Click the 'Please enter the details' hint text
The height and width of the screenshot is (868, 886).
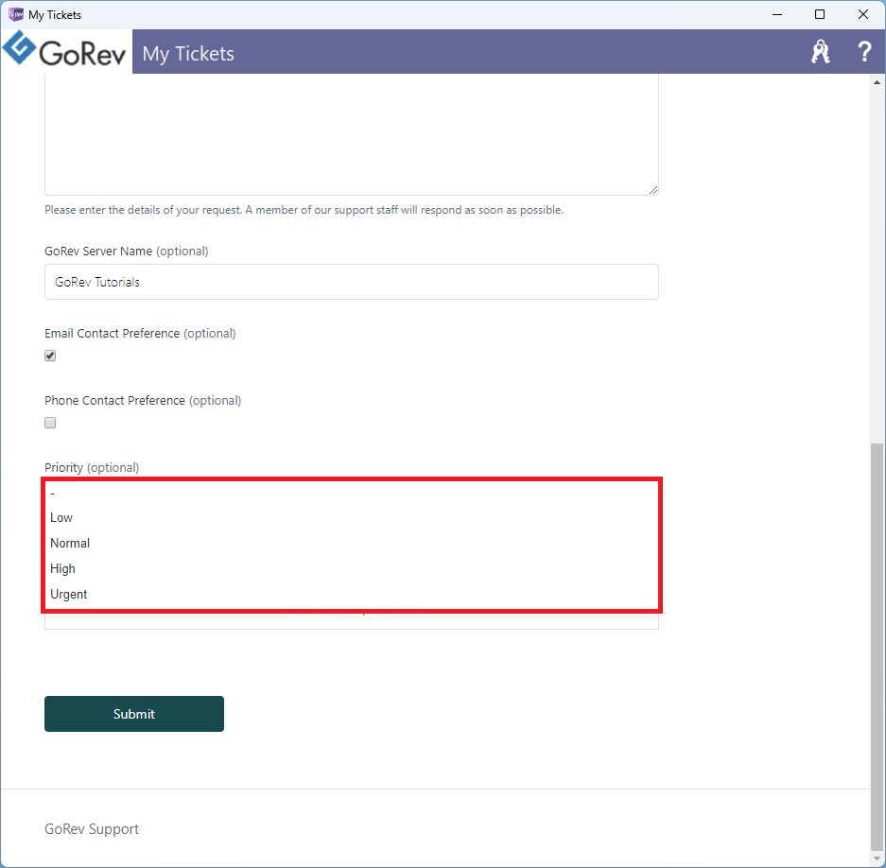304,210
